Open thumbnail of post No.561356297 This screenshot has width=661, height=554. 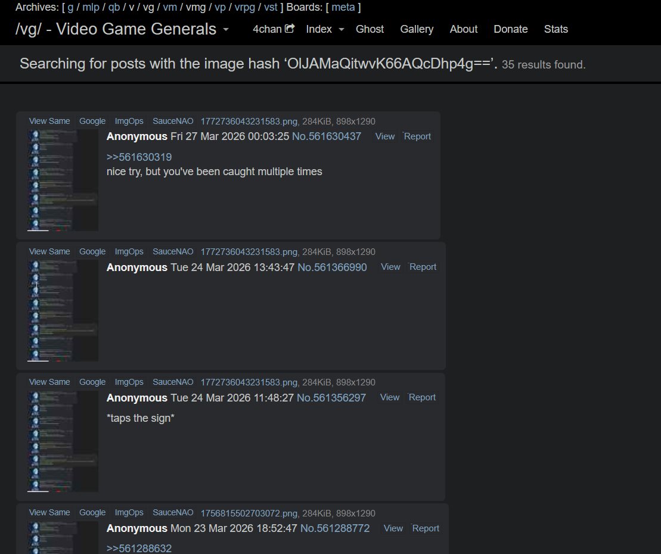point(63,441)
